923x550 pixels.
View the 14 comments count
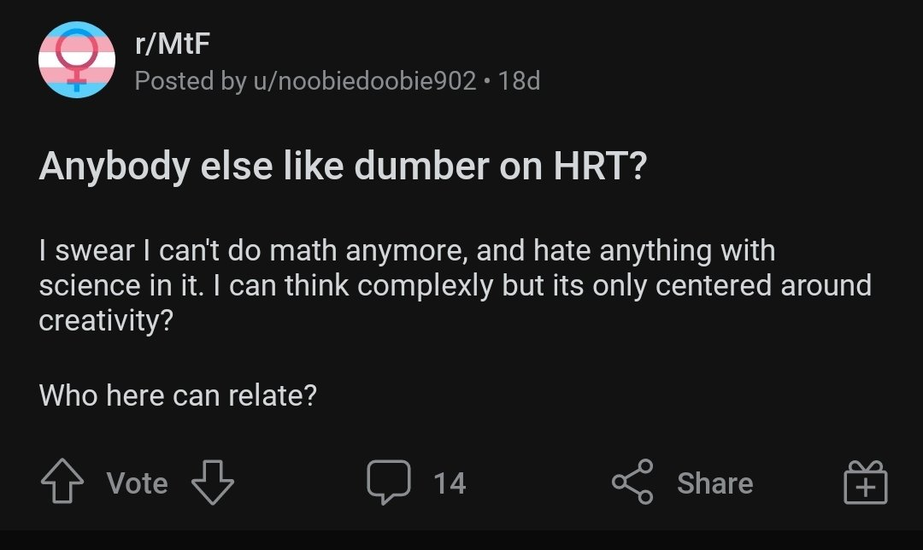click(450, 483)
